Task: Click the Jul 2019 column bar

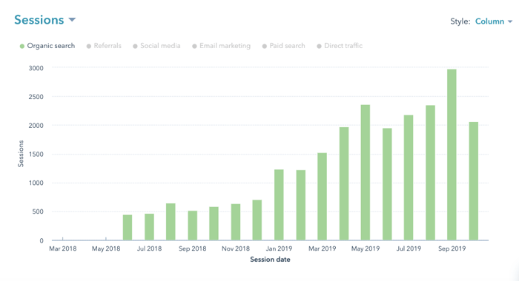Action: [409, 177]
